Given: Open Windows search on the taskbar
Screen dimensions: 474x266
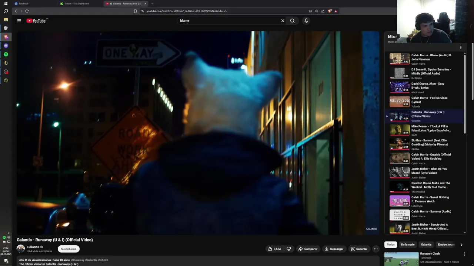Looking at the screenshot, I should [6, 11].
